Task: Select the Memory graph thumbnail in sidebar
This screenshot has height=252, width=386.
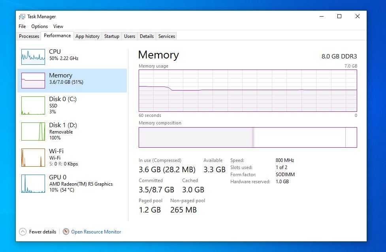Action: point(33,81)
